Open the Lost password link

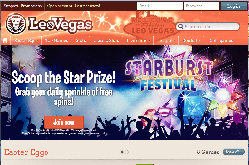coord(87,6)
